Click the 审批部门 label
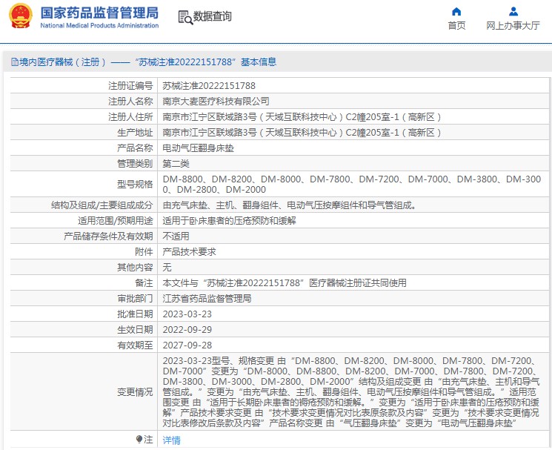Viewport: 552px width, 450px height. click(135, 299)
